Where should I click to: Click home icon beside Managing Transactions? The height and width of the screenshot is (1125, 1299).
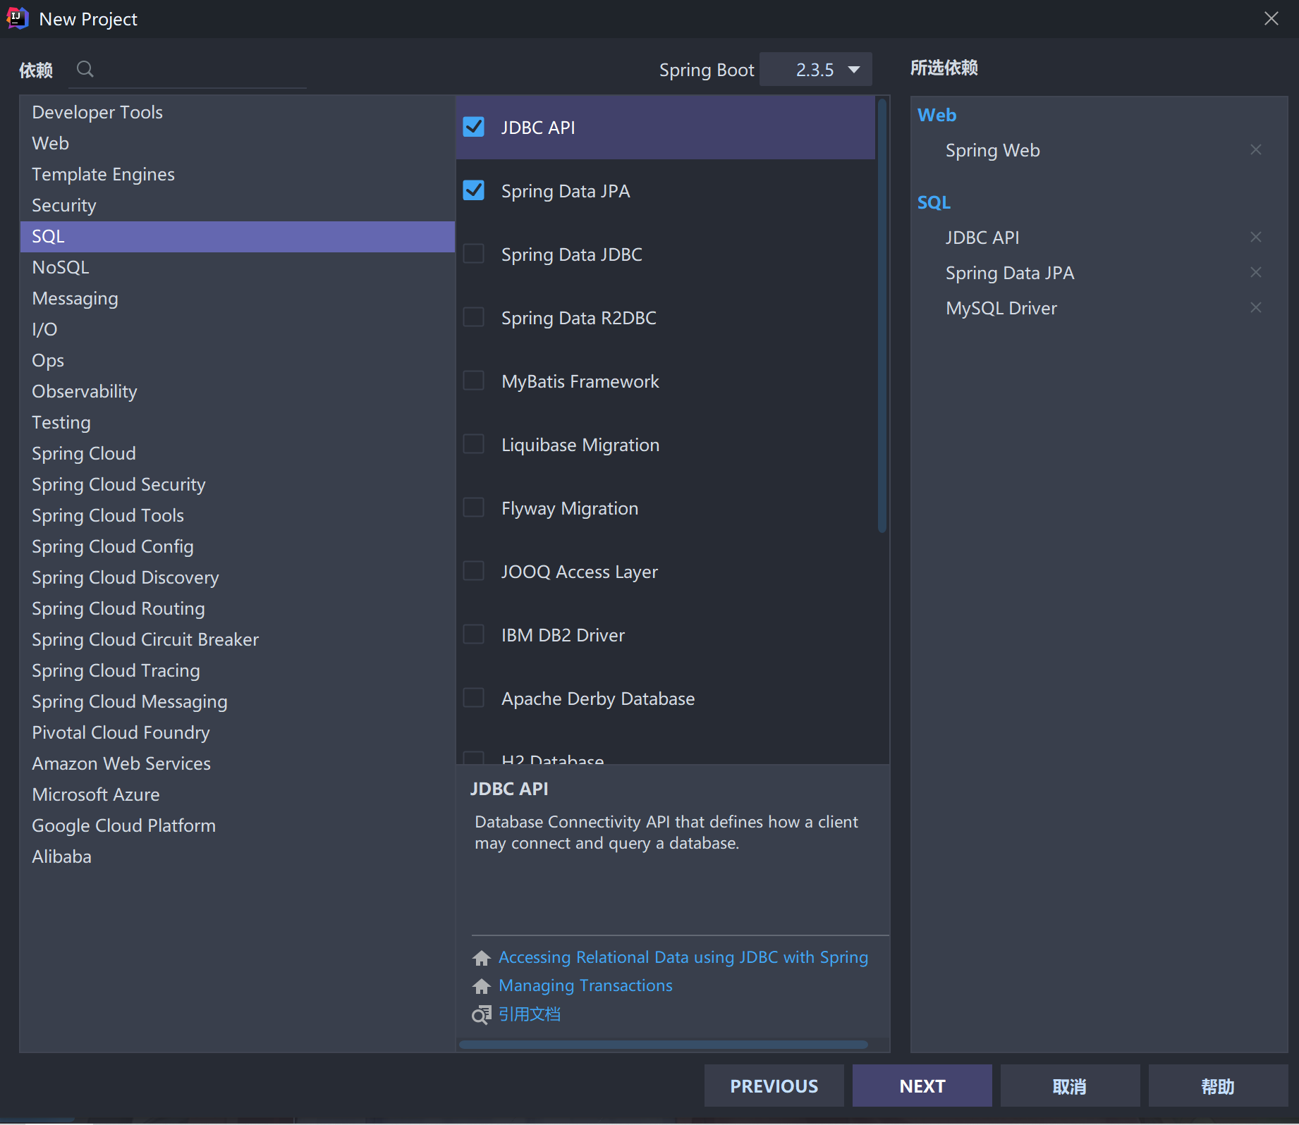pyautogui.click(x=482, y=986)
